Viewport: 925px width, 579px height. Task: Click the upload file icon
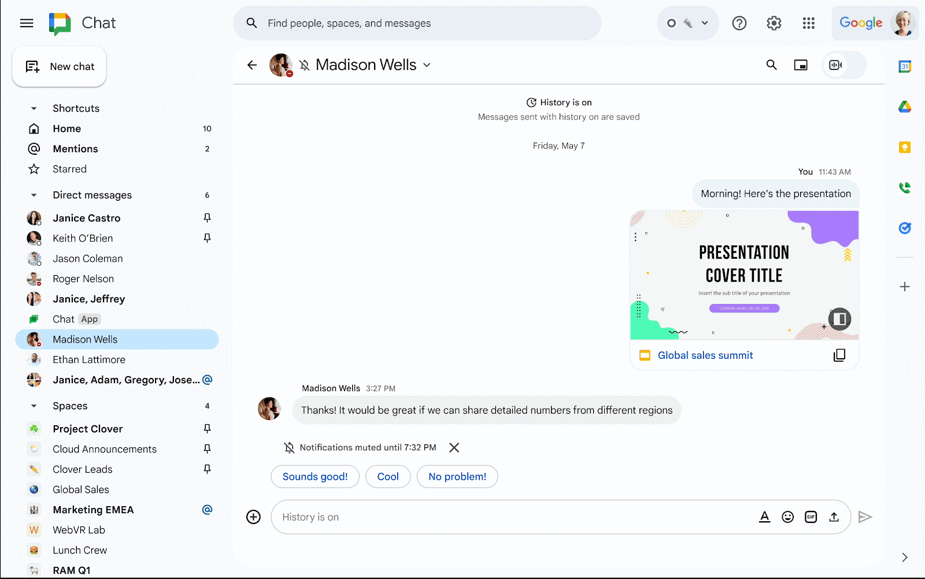pos(834,517)
